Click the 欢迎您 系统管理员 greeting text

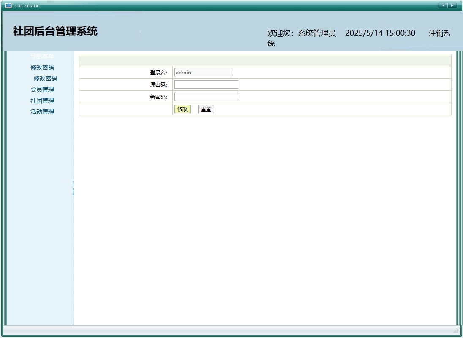pos(301,33)
